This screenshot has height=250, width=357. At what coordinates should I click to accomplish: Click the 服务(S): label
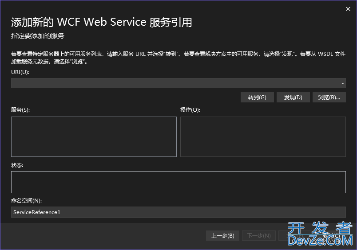point(20,110)
